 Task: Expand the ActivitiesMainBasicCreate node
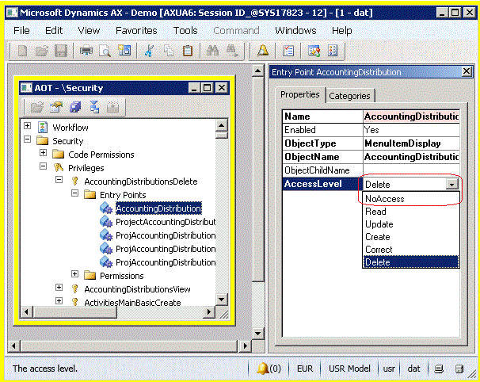tap(59, 301)
